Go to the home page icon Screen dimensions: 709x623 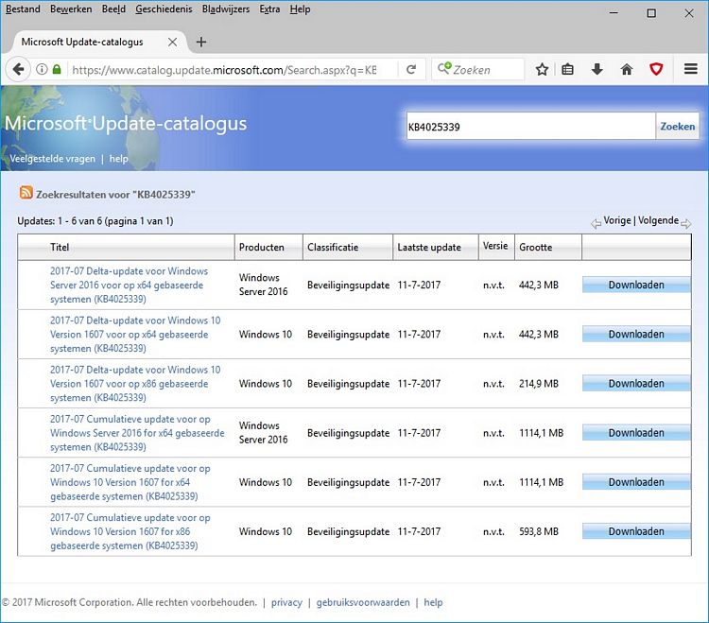click(627, 70)
